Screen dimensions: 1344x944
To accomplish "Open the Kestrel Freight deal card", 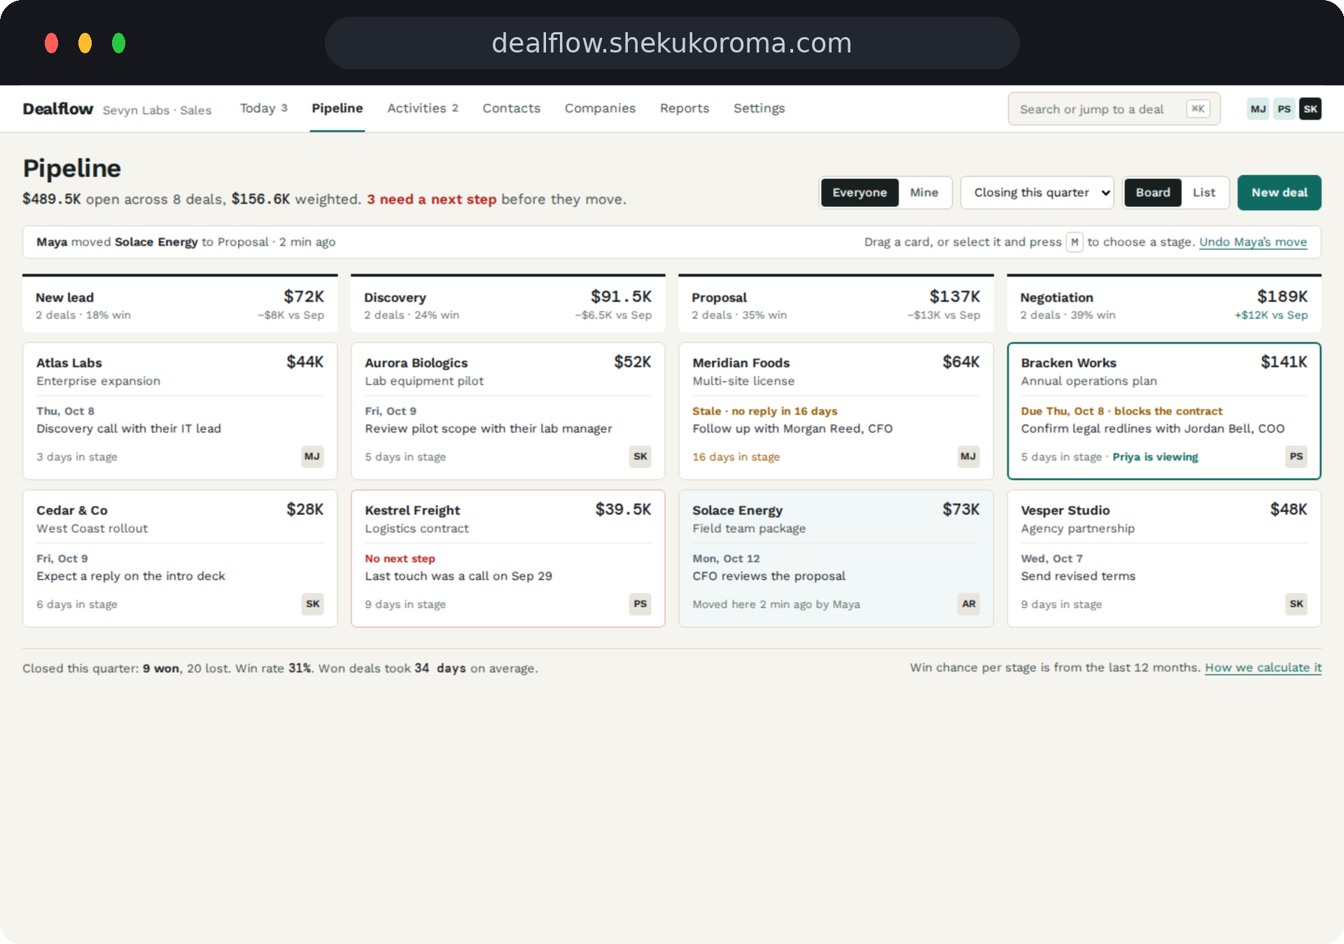I will (x=508, y=558).
